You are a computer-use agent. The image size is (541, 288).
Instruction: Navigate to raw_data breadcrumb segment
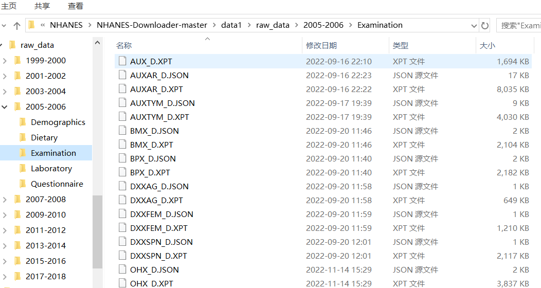273,25
